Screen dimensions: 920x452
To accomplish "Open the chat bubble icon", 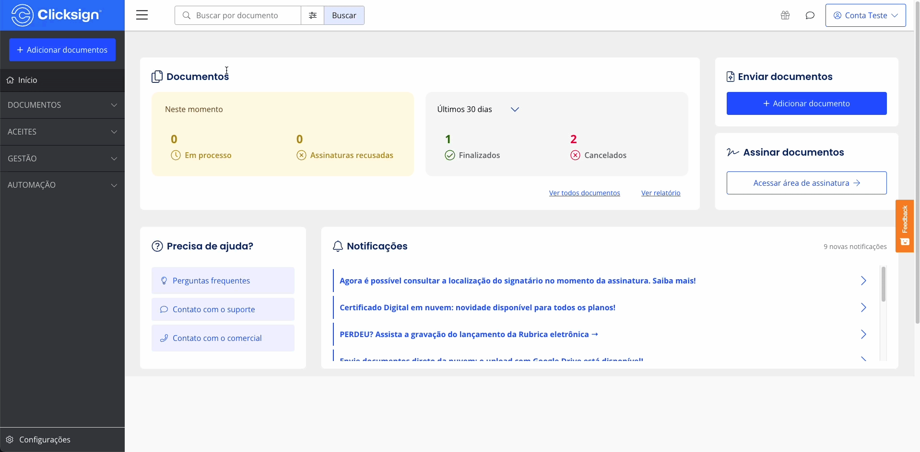I will coord(810,15).
